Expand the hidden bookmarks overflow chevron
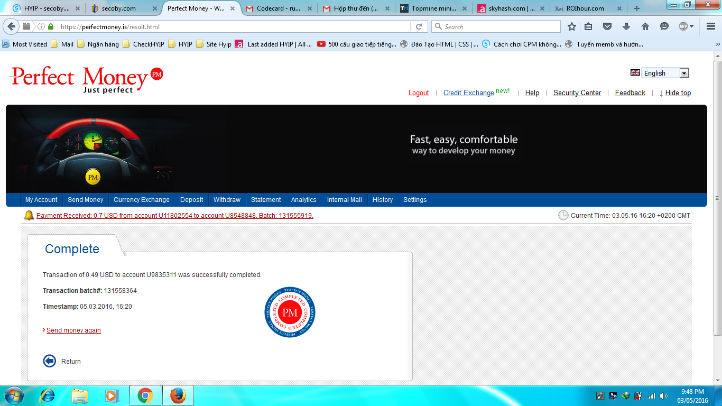This screenshot has height=406, width=722. pyautogui.click(x=717, y=44)
